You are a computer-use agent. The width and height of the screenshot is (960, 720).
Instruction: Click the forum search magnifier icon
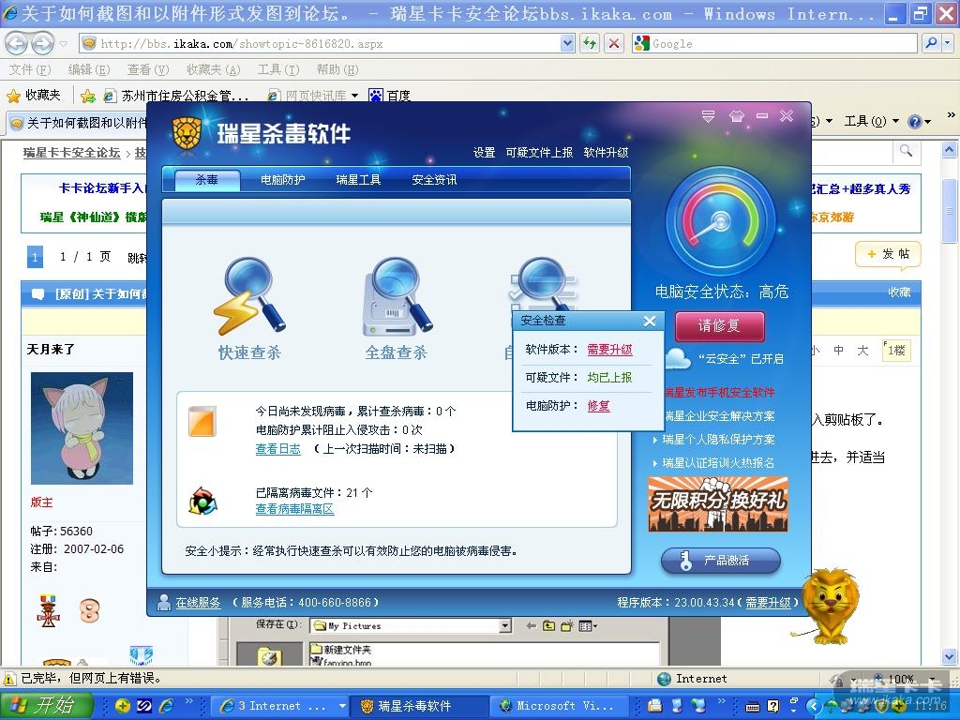tap(907, 151)
